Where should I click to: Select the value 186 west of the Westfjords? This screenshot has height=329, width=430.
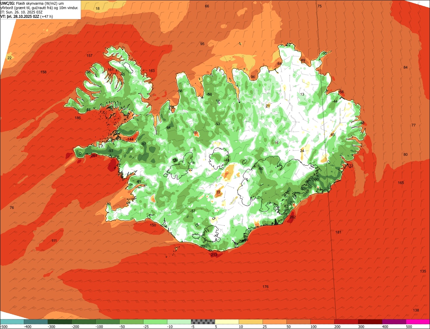(x=78, y=118)
